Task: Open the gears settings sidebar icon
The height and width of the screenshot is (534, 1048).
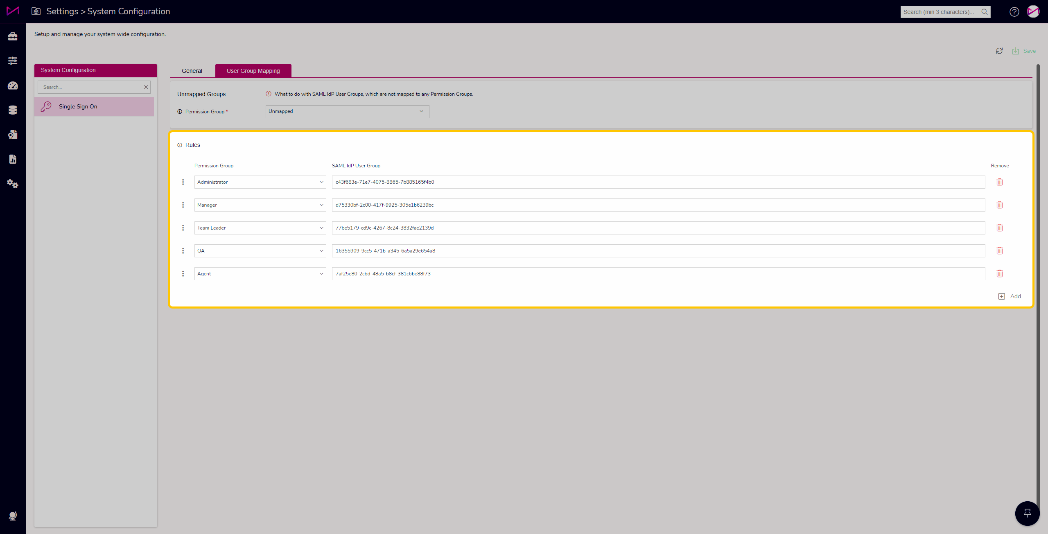Action: (13, 184)
